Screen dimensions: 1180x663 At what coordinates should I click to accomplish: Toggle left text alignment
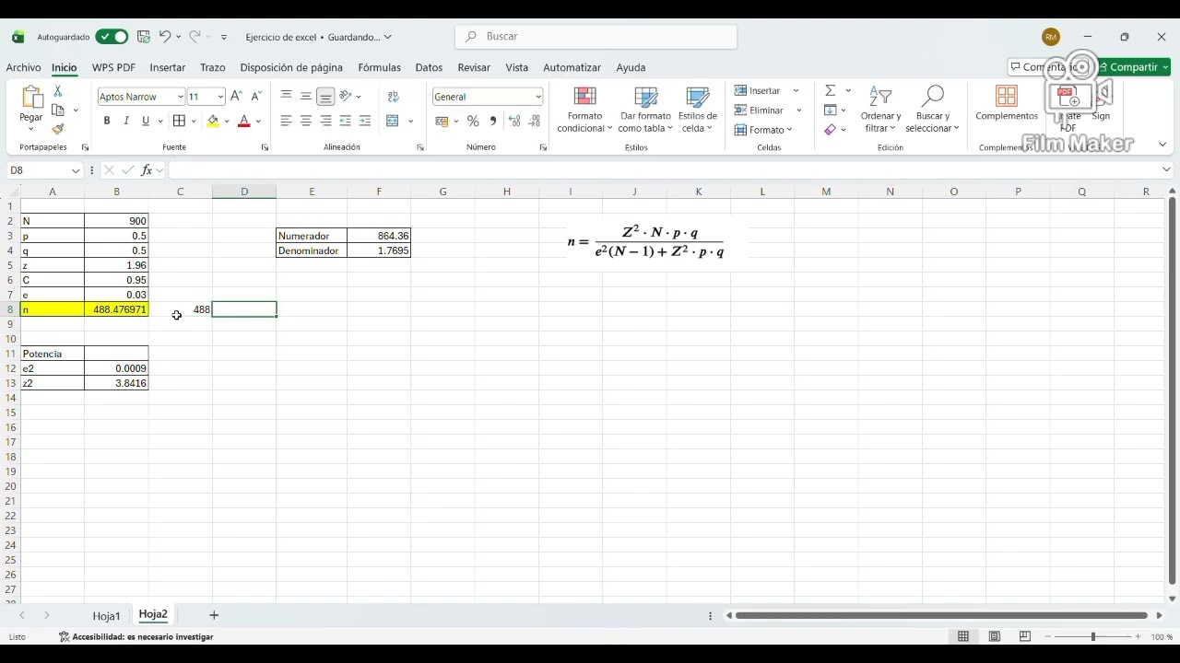click(286, 121)
